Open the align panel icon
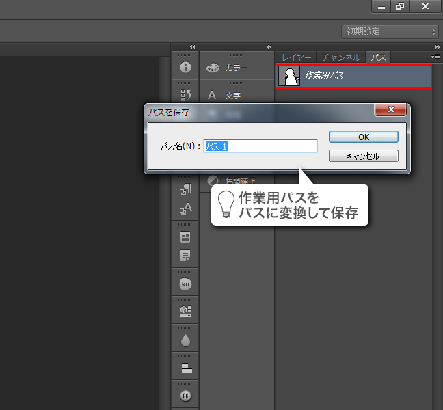The height and width of the screenshot is (410, 443). [185, 368]
